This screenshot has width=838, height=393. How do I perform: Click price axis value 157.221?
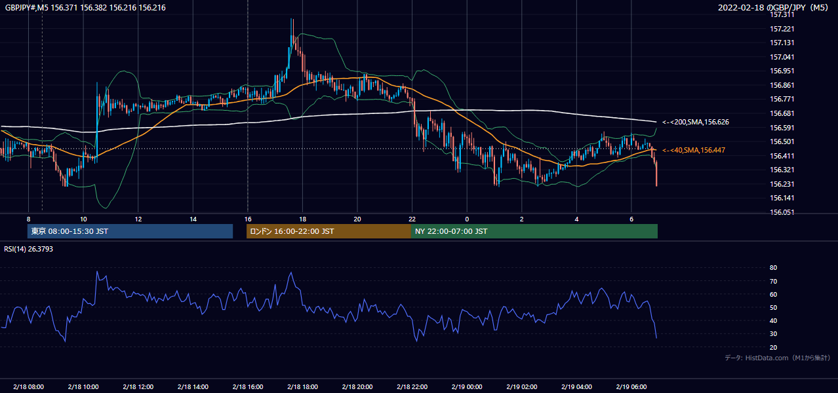coord(782,29)
